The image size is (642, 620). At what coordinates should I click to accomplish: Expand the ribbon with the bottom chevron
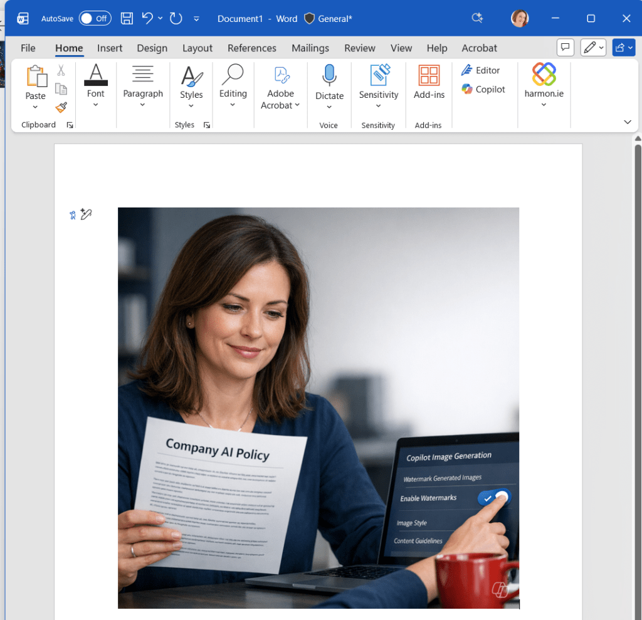(628, 122)
